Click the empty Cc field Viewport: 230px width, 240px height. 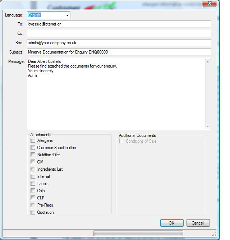click(x=119, y=33)
